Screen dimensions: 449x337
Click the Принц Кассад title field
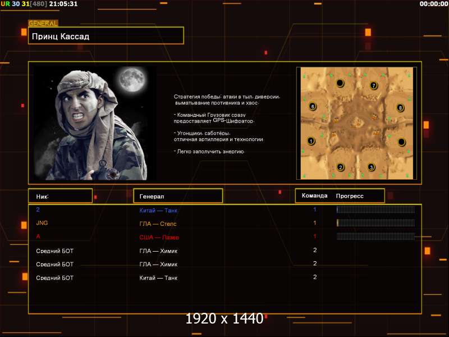point(106,37)
